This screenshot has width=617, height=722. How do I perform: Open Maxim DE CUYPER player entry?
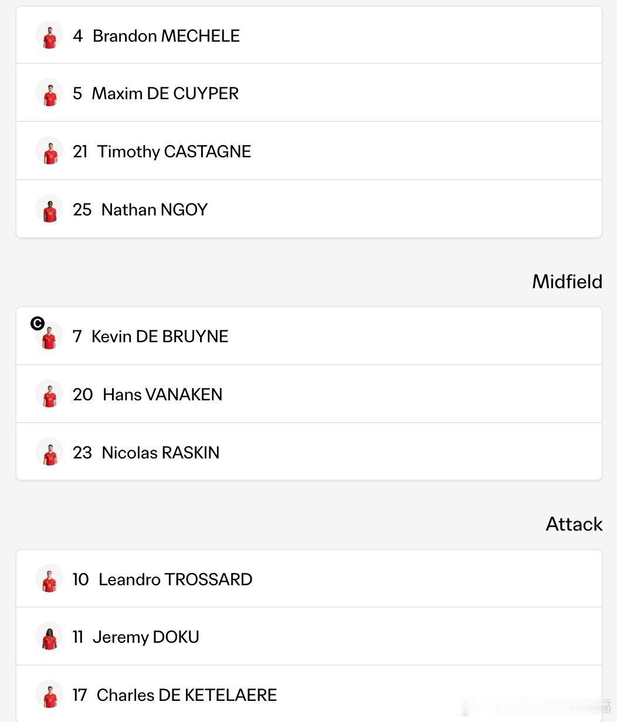point(309,93)
